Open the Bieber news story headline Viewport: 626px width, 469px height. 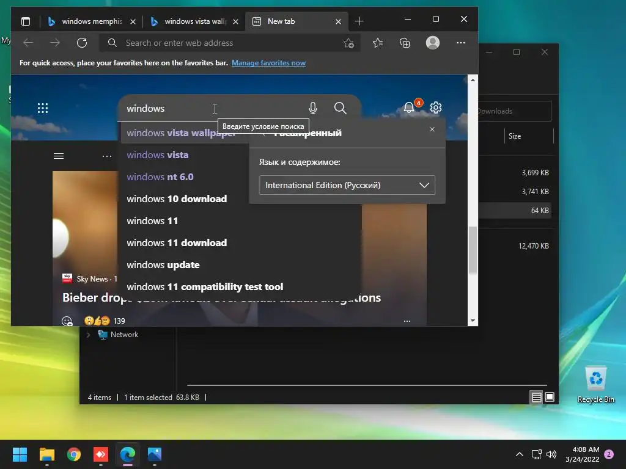coord(221,297)
